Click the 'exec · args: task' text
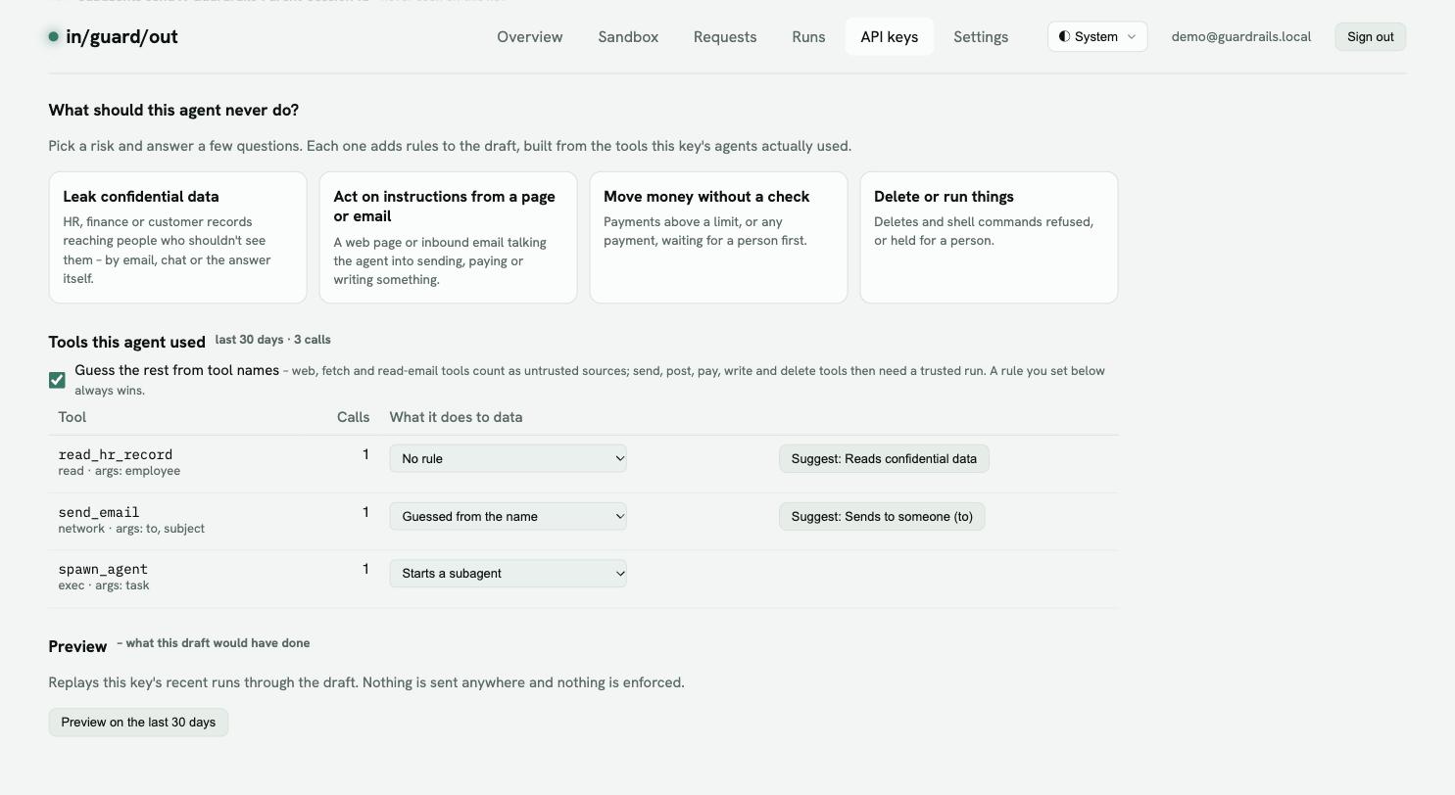This screenshot has height=795, width=1455. pyautogui.click(x=104, y=585)
